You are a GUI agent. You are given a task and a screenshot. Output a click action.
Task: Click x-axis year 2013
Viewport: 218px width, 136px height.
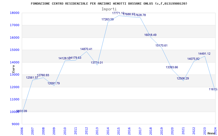click(97, 131)
